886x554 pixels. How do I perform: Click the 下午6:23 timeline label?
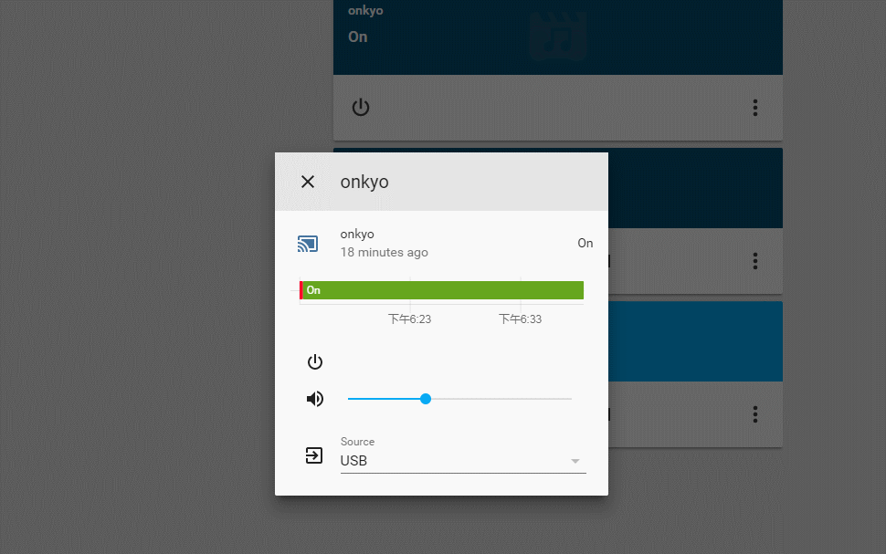click(410, 319)
